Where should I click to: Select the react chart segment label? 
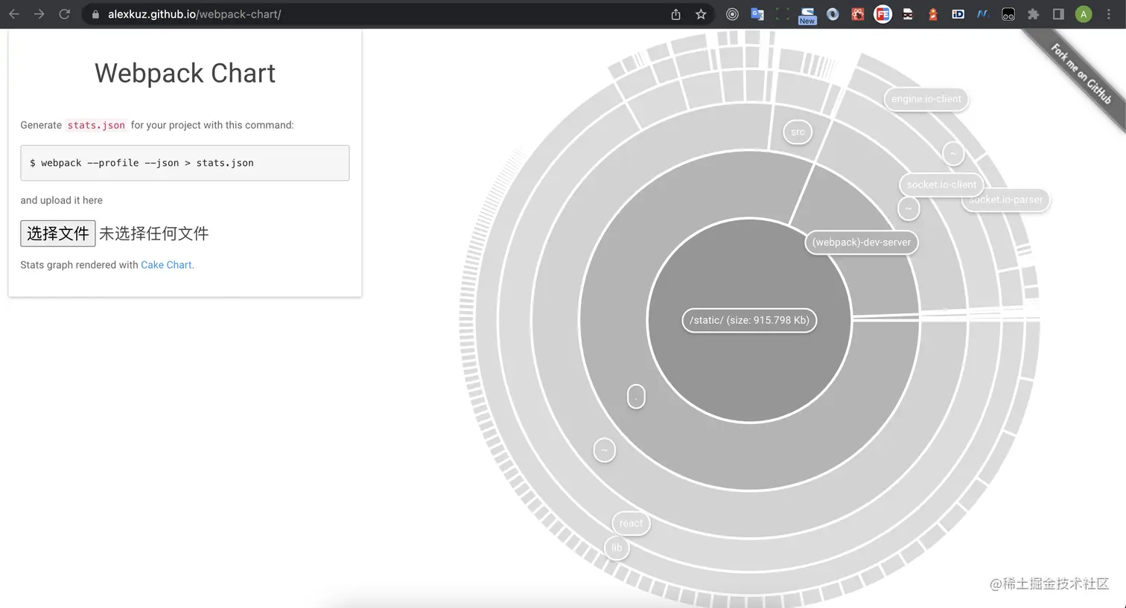pos(631,523)
